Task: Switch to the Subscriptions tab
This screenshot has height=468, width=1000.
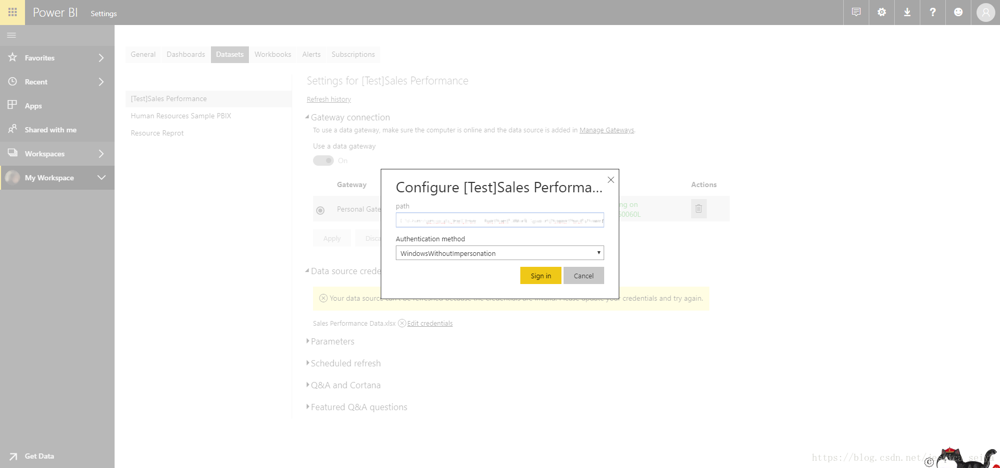Action: (353, 54)
